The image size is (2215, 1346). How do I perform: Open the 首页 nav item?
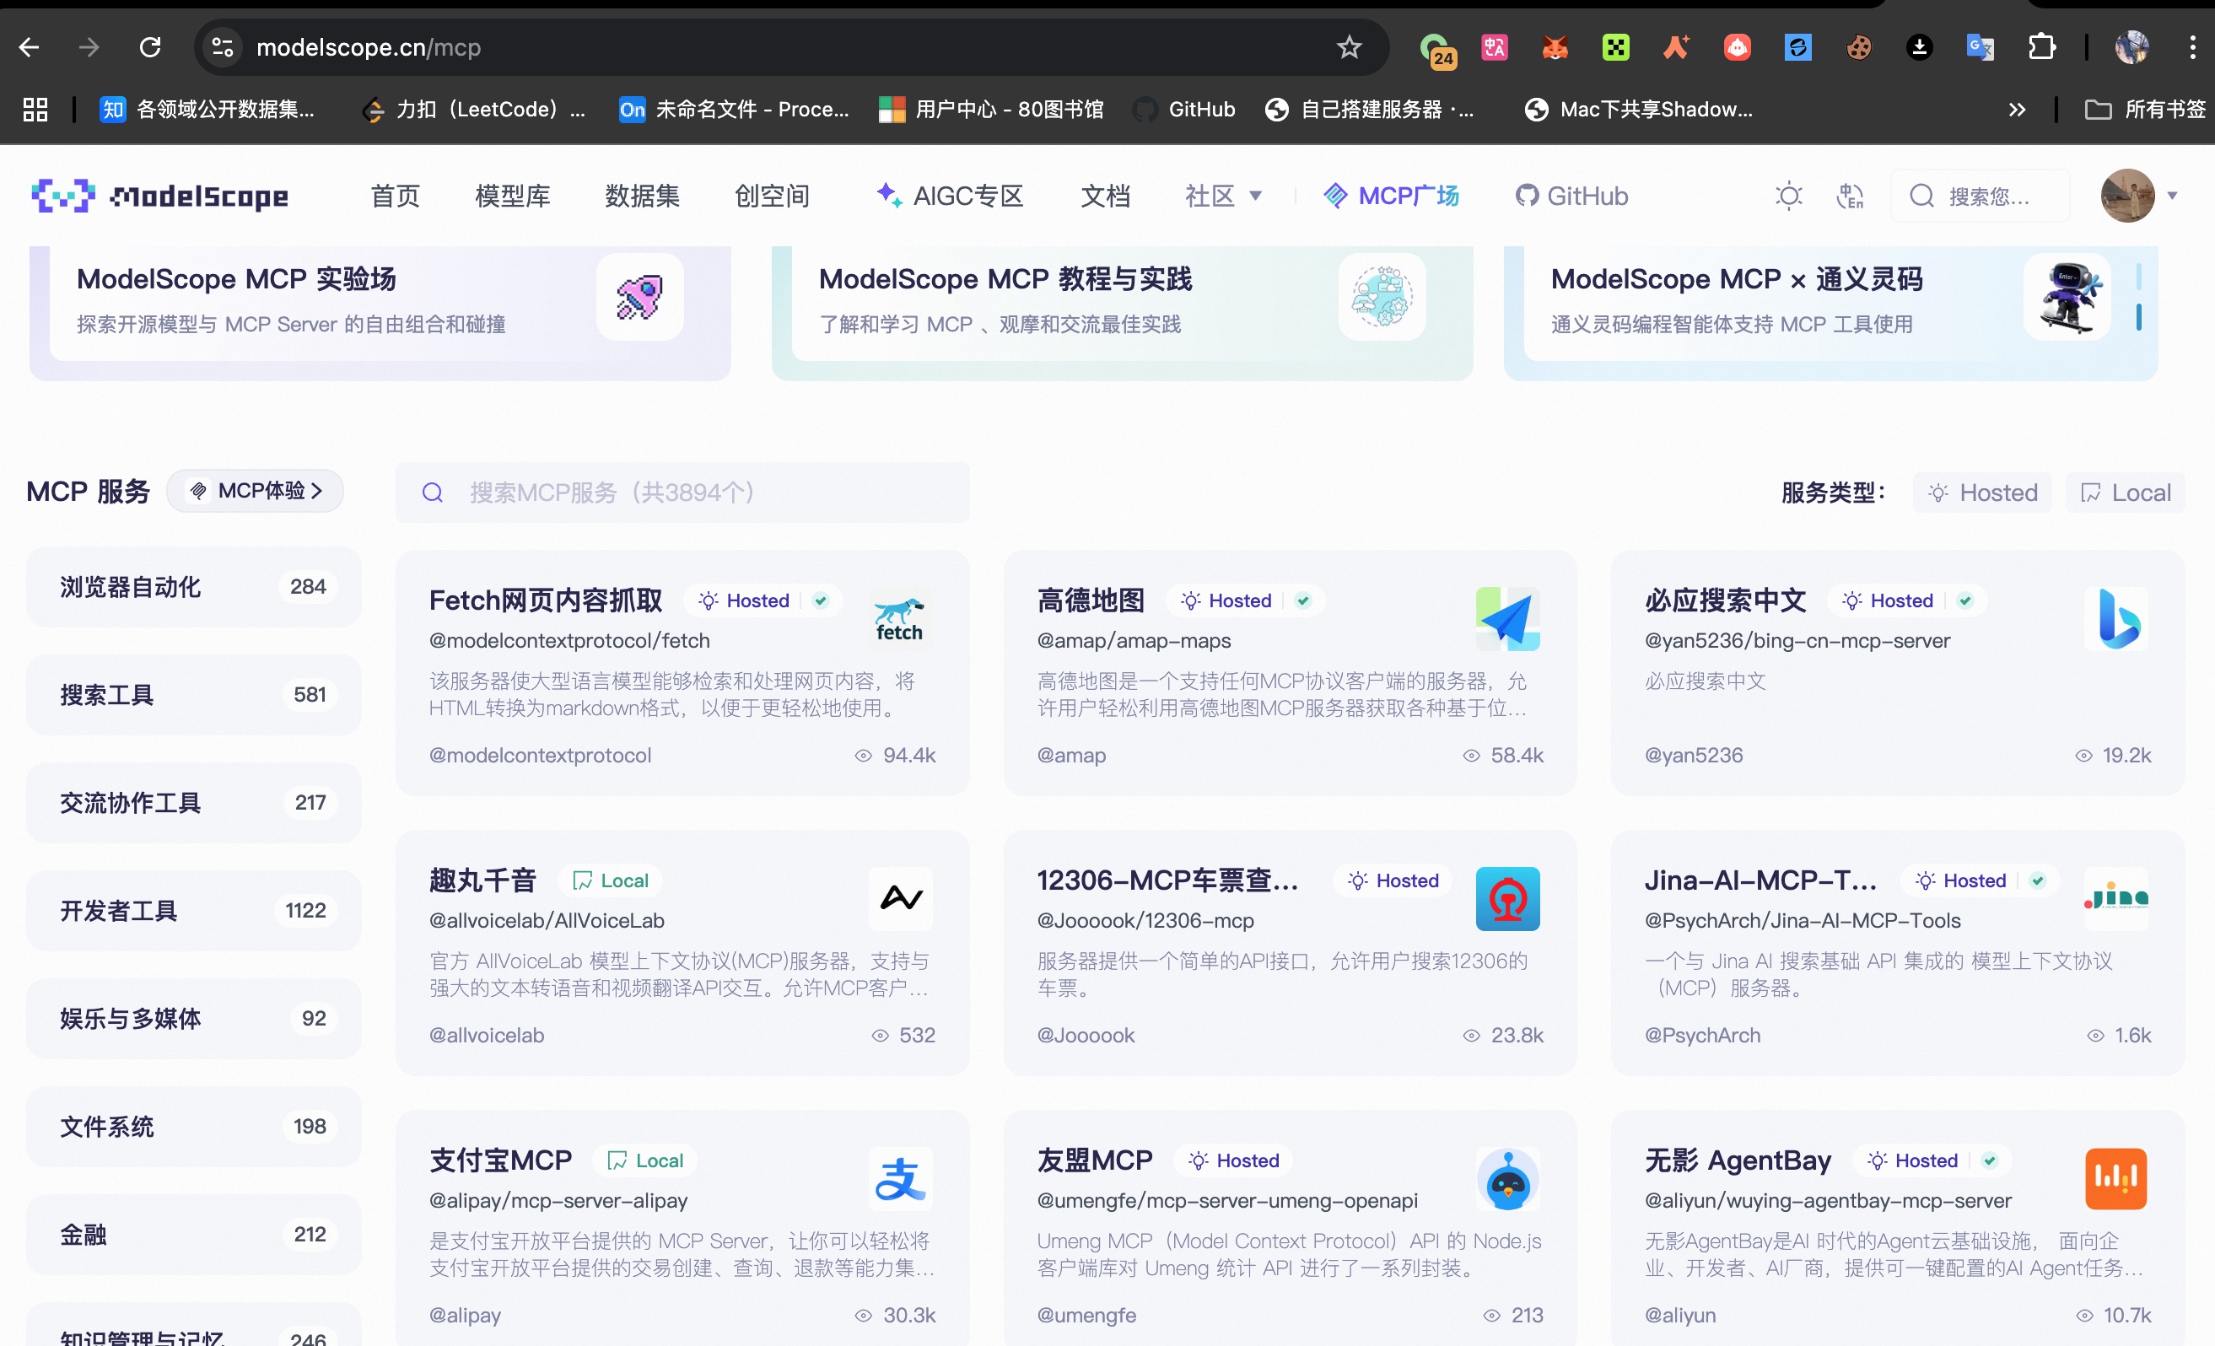tap(396, 196)
